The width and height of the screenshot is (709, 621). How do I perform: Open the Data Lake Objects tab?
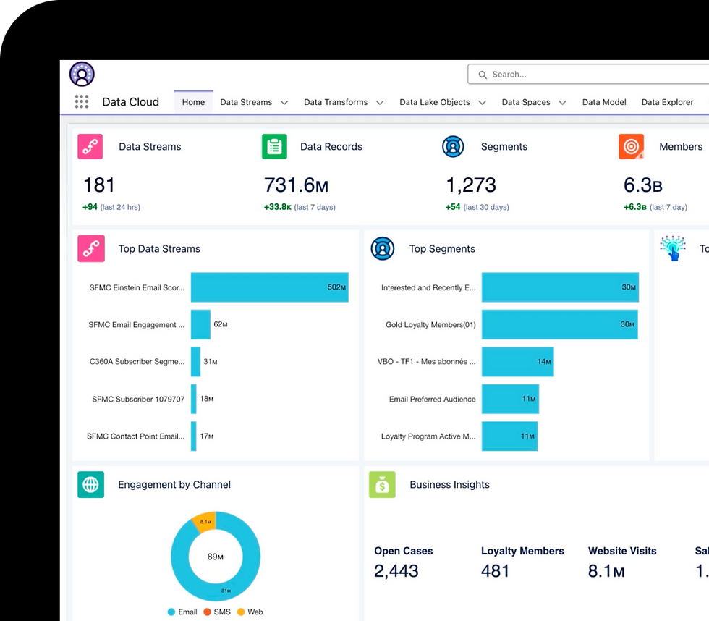click(x=435, y=102)
